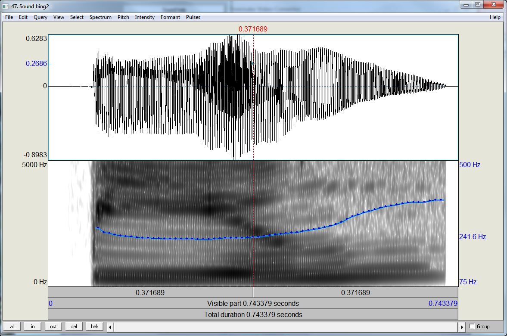The height and width of the screenshot is (336, 507).
Task: Play the left 0.371689 segment bar
Action: pyautogui.click(x=150, y=292)
